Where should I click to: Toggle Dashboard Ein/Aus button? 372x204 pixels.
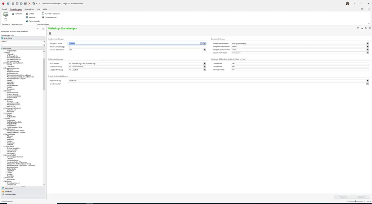point(6,17)
